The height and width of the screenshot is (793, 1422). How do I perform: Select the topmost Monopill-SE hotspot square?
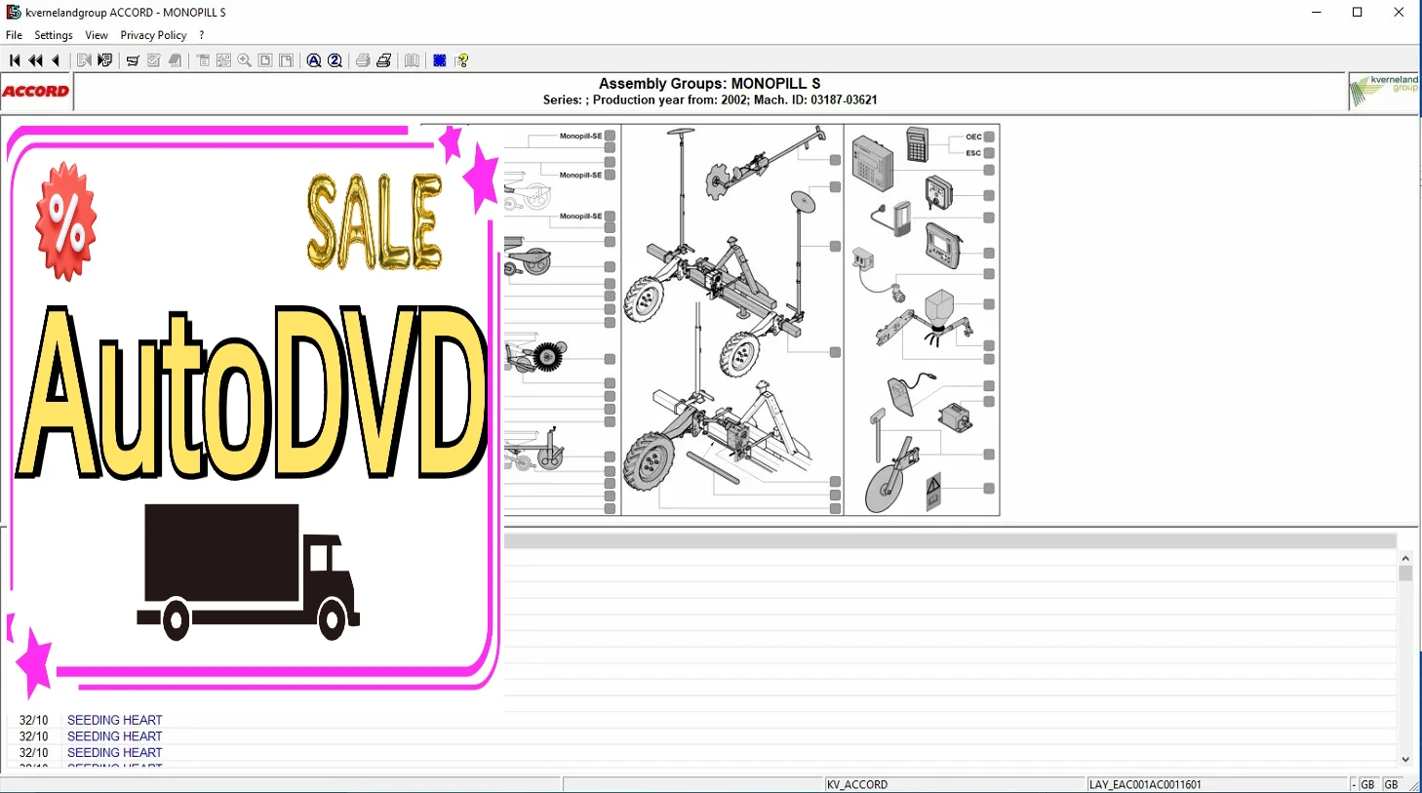point(610,136)
